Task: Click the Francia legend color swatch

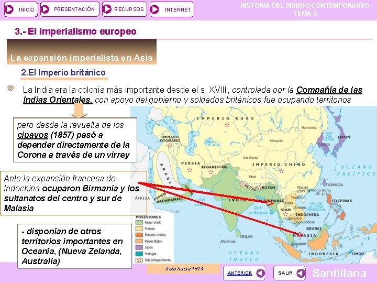Action: (139, 228)
